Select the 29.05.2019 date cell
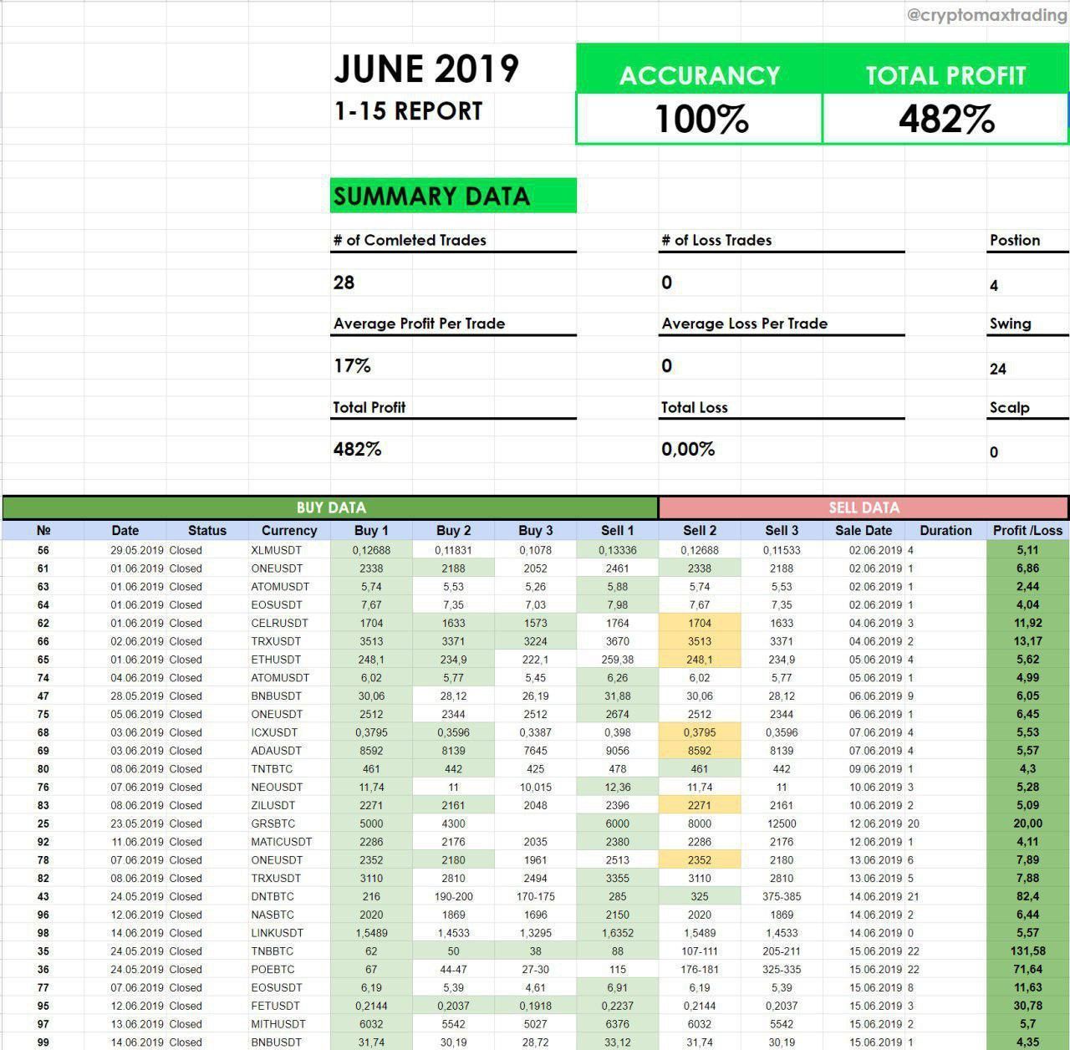Image resolution: width=1070 pixels, height=1050 pixels. click(x=125, y=550)
